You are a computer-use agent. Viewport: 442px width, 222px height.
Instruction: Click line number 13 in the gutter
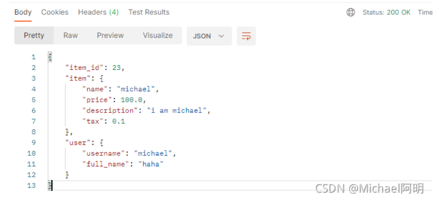(x=32, y=186)
